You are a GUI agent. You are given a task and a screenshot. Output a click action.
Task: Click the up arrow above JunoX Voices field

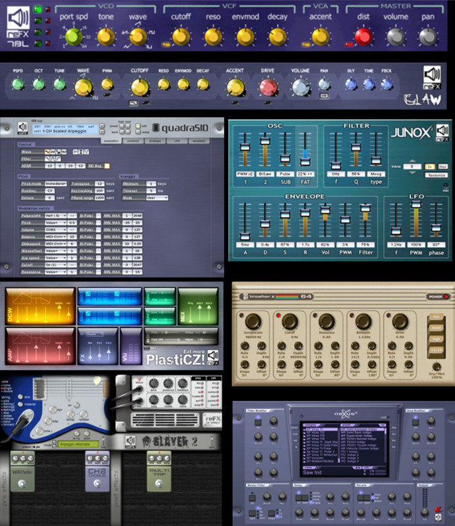412,161
